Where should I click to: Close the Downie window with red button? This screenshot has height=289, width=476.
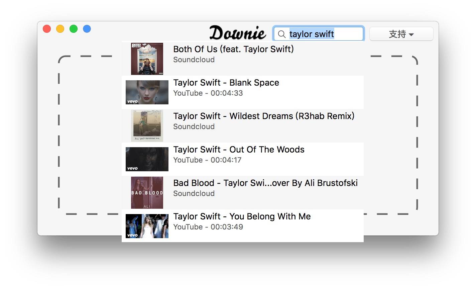(47, 29)
